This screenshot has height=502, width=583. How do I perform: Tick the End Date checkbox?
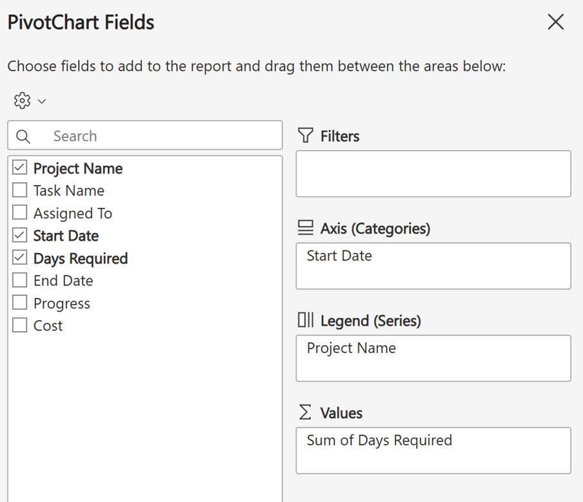[20, 281]
